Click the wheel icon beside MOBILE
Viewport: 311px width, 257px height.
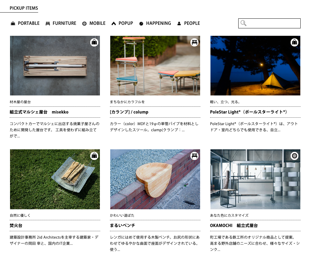click(84, 23)
